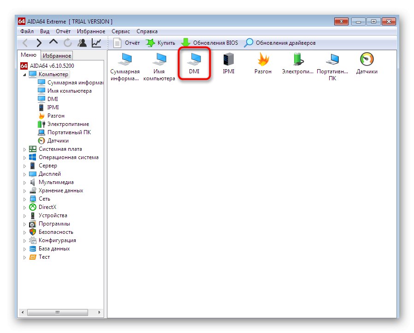The image size is (414, 333).
Task: Click the Купить buy button
Action: [160, 43]
